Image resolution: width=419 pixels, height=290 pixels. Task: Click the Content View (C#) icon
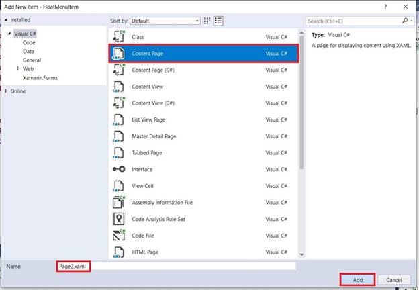pyautogui.click(x=119, y=103)
